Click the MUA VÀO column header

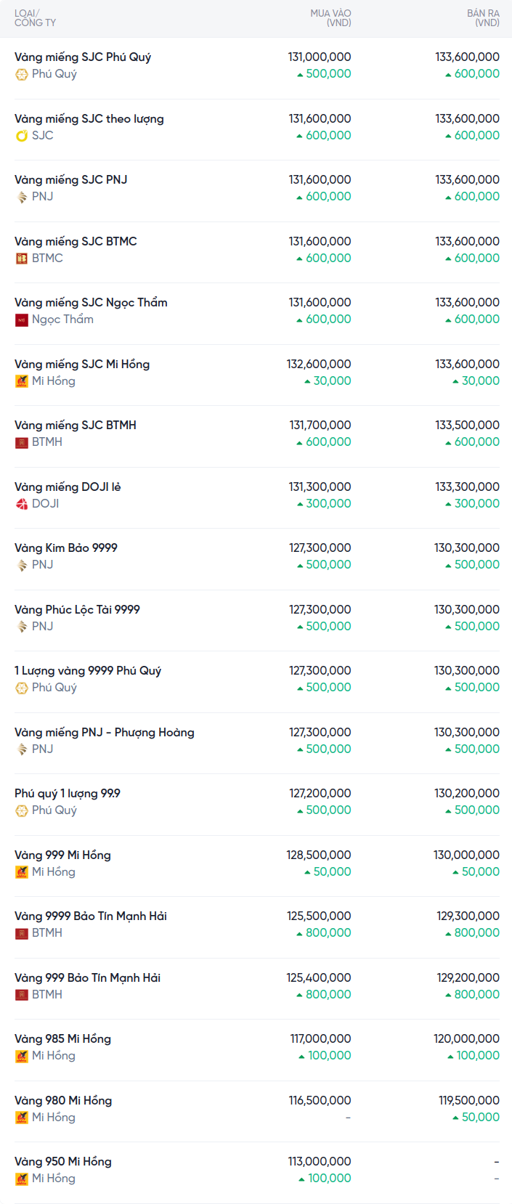[x=330, y=18]
